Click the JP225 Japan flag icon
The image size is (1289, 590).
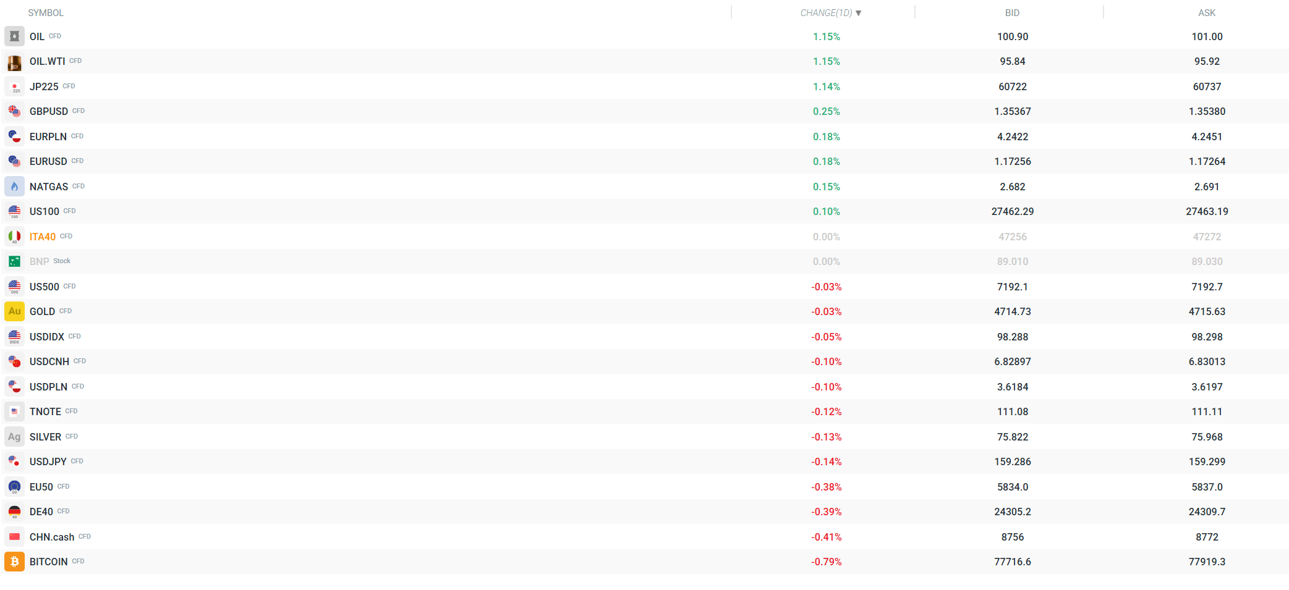[14, 87]
